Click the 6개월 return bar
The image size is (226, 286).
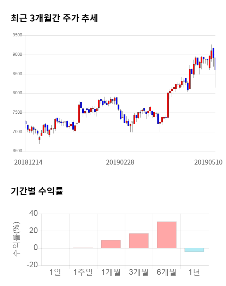pos(167,235)
